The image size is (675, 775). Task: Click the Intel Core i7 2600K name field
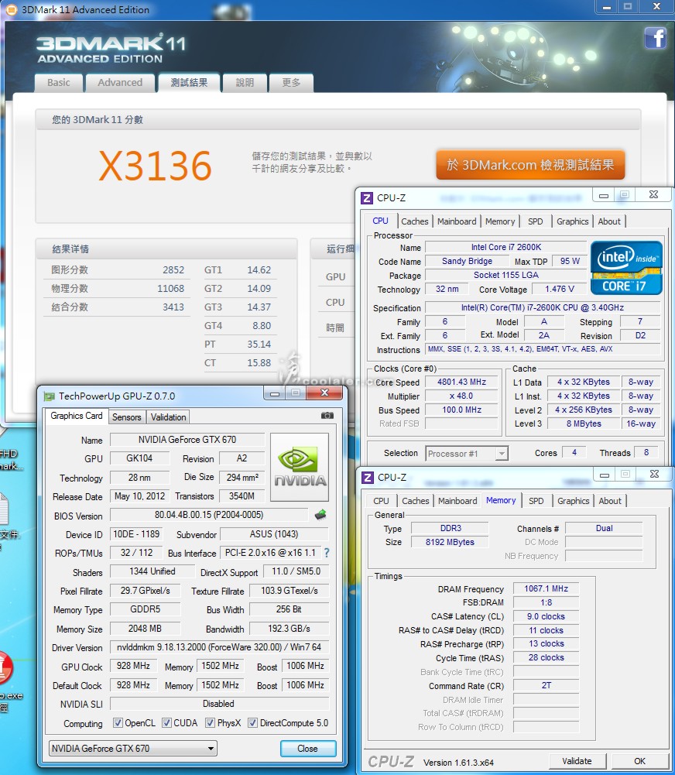click(506, 247)
